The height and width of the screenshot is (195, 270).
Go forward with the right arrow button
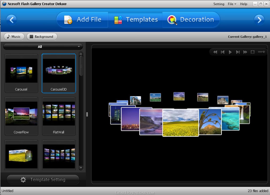pos(259,20)
